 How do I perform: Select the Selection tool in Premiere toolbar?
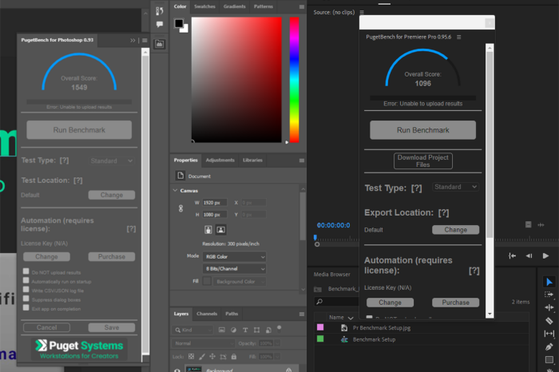pyautogui.click(x=549, y=282)
